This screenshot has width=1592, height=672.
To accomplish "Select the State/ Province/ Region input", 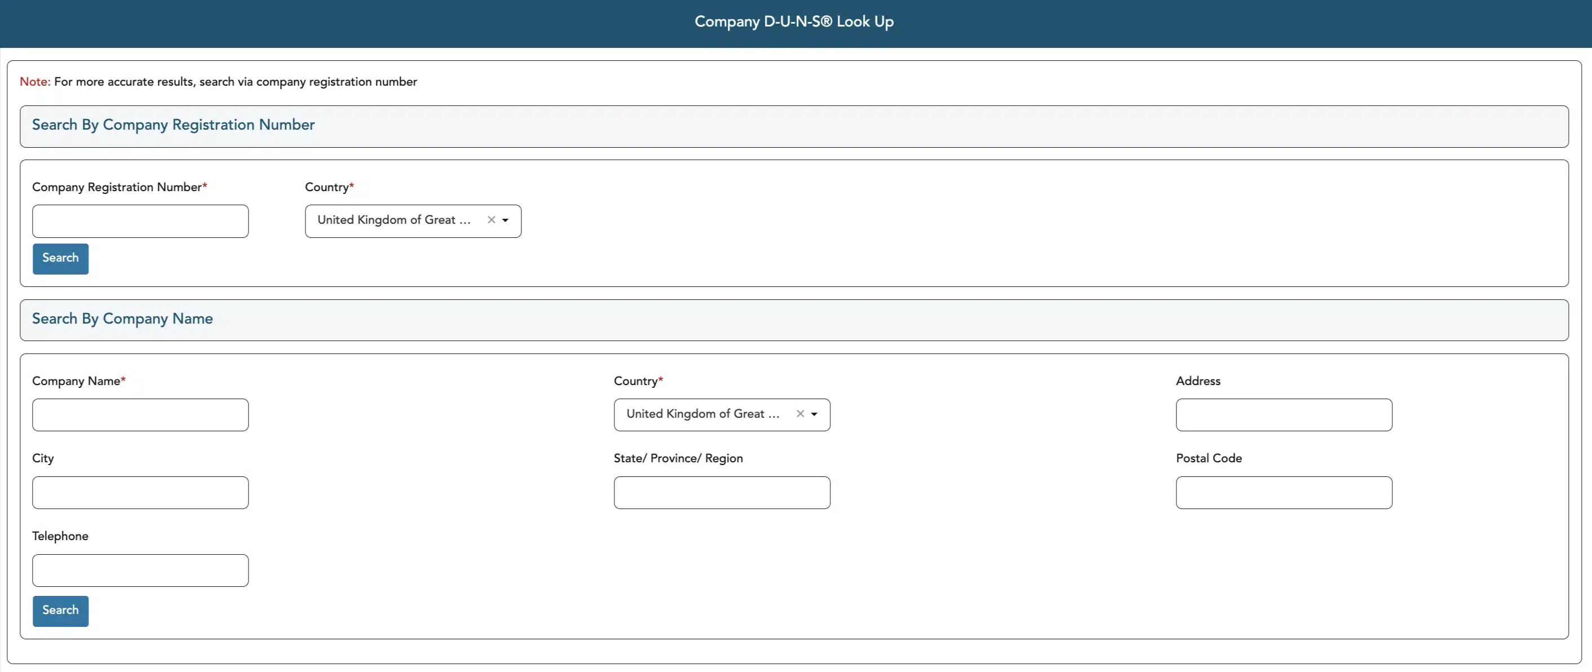I will pyautogui.click(x=722, y=493).
